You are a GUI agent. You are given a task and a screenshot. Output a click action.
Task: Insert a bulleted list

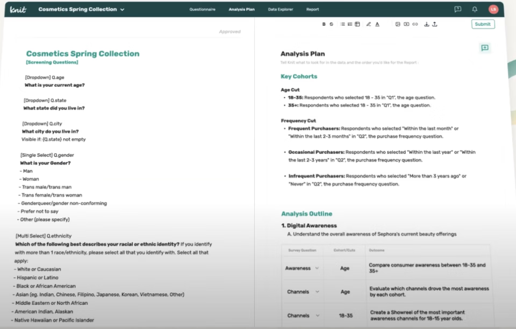click(343, 24)
